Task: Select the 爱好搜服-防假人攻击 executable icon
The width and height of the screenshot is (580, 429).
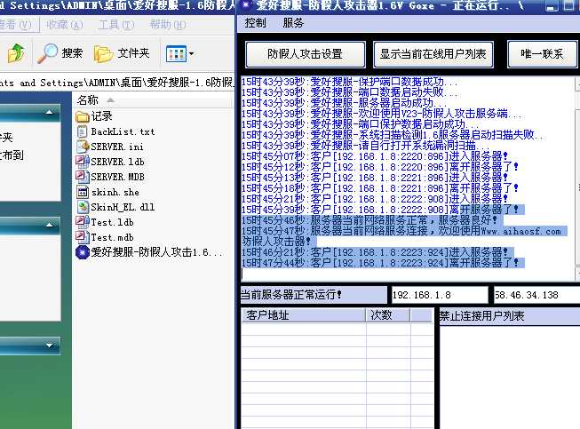Action: [82, 252]
